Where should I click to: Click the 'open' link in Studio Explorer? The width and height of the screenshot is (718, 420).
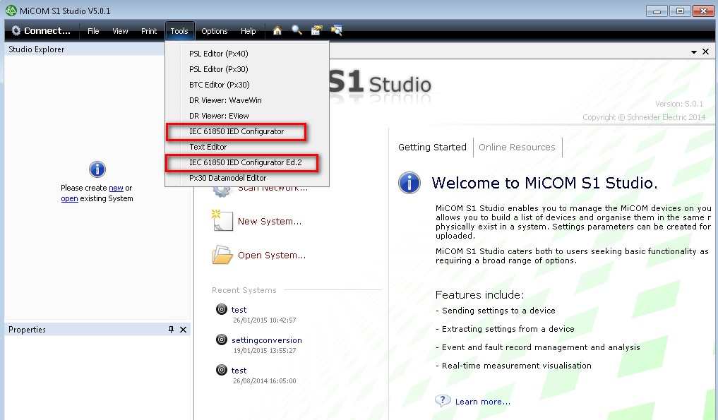pos(69,199)
